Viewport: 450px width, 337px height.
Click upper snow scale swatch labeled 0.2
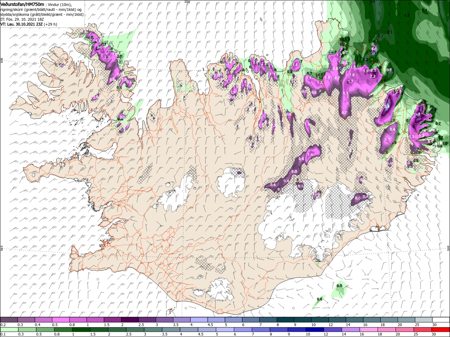coord(9,320)
